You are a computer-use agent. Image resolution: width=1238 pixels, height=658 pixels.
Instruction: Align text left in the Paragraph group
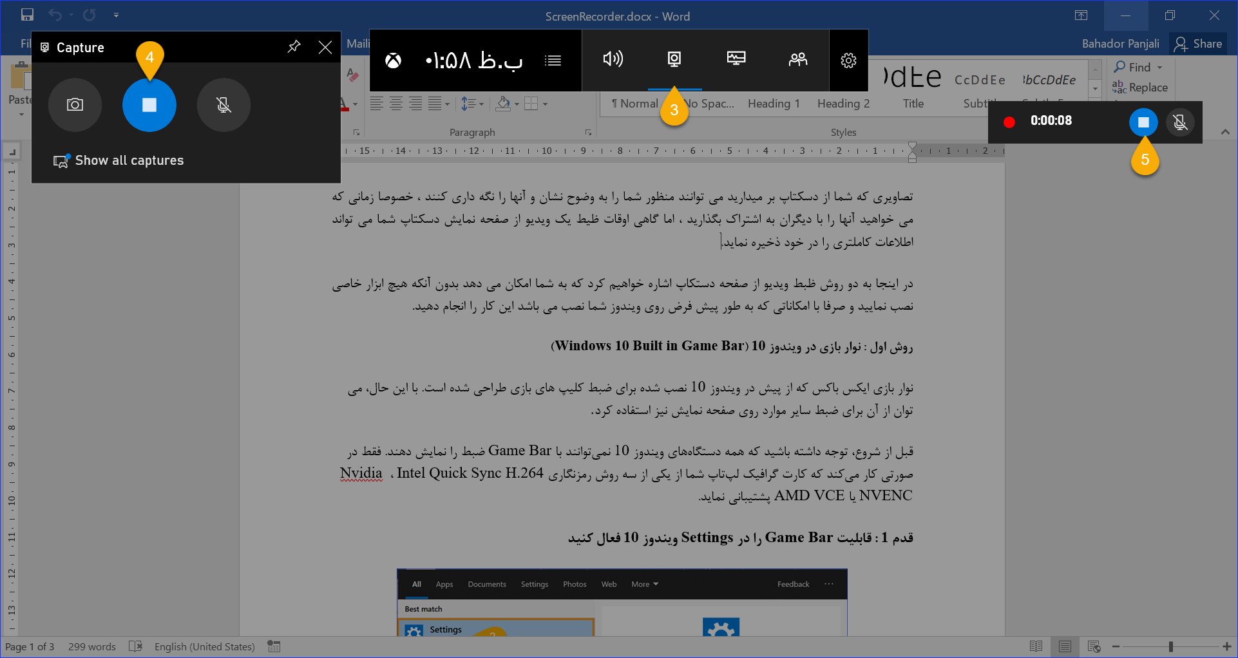click(377, 104)
